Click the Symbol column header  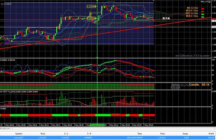click(x=19, y=134)
